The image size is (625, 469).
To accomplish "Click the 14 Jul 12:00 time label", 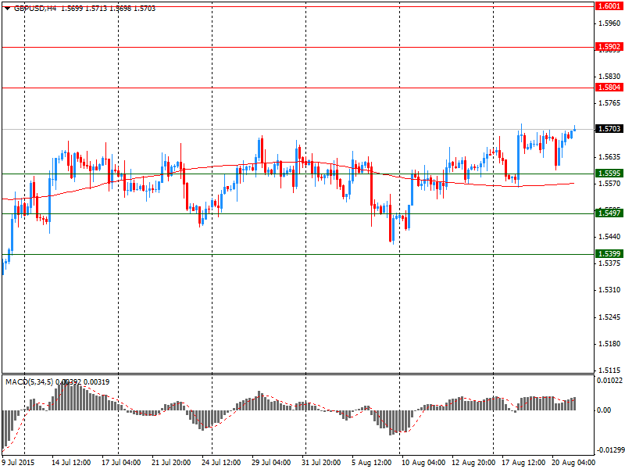I will [71, 463].
